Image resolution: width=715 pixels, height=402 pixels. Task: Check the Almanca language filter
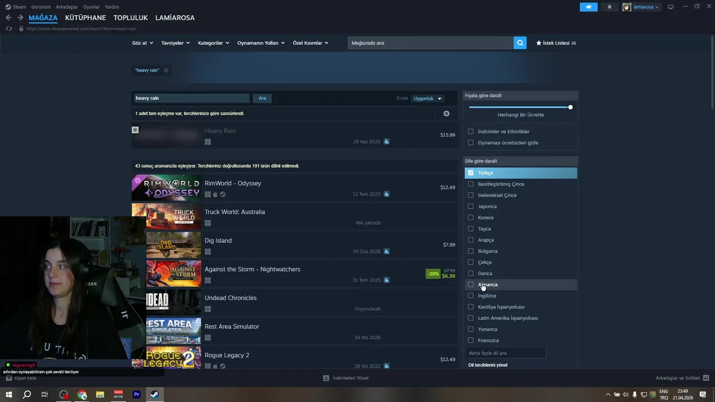click(x=471, y=285)
